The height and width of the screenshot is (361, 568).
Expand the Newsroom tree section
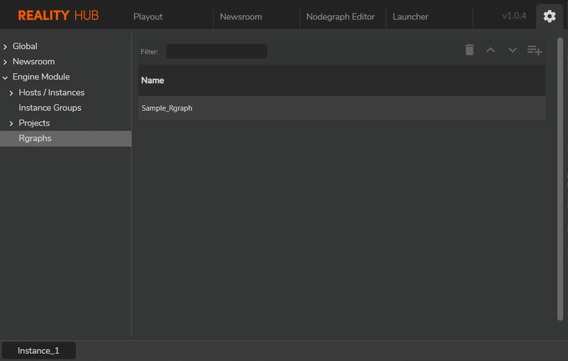coord(6,62)
